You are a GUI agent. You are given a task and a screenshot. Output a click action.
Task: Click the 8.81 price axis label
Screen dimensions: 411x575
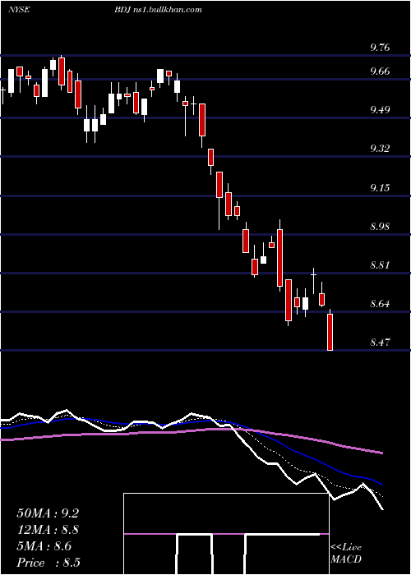pos(380,264)
